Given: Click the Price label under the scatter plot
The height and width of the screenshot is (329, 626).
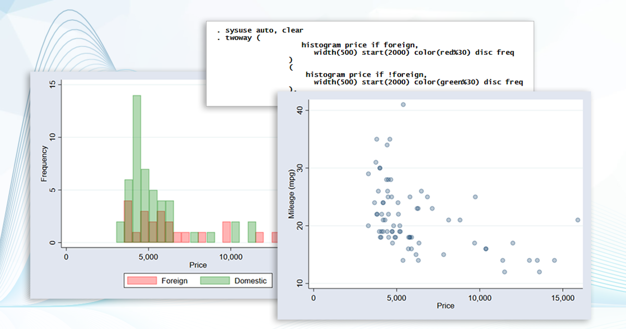Looking at the screenshot, I should click(x=446, y=306).
